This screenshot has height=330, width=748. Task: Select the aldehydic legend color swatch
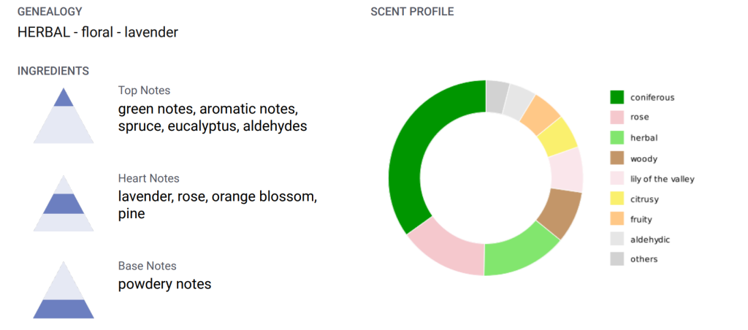point(617,239)
